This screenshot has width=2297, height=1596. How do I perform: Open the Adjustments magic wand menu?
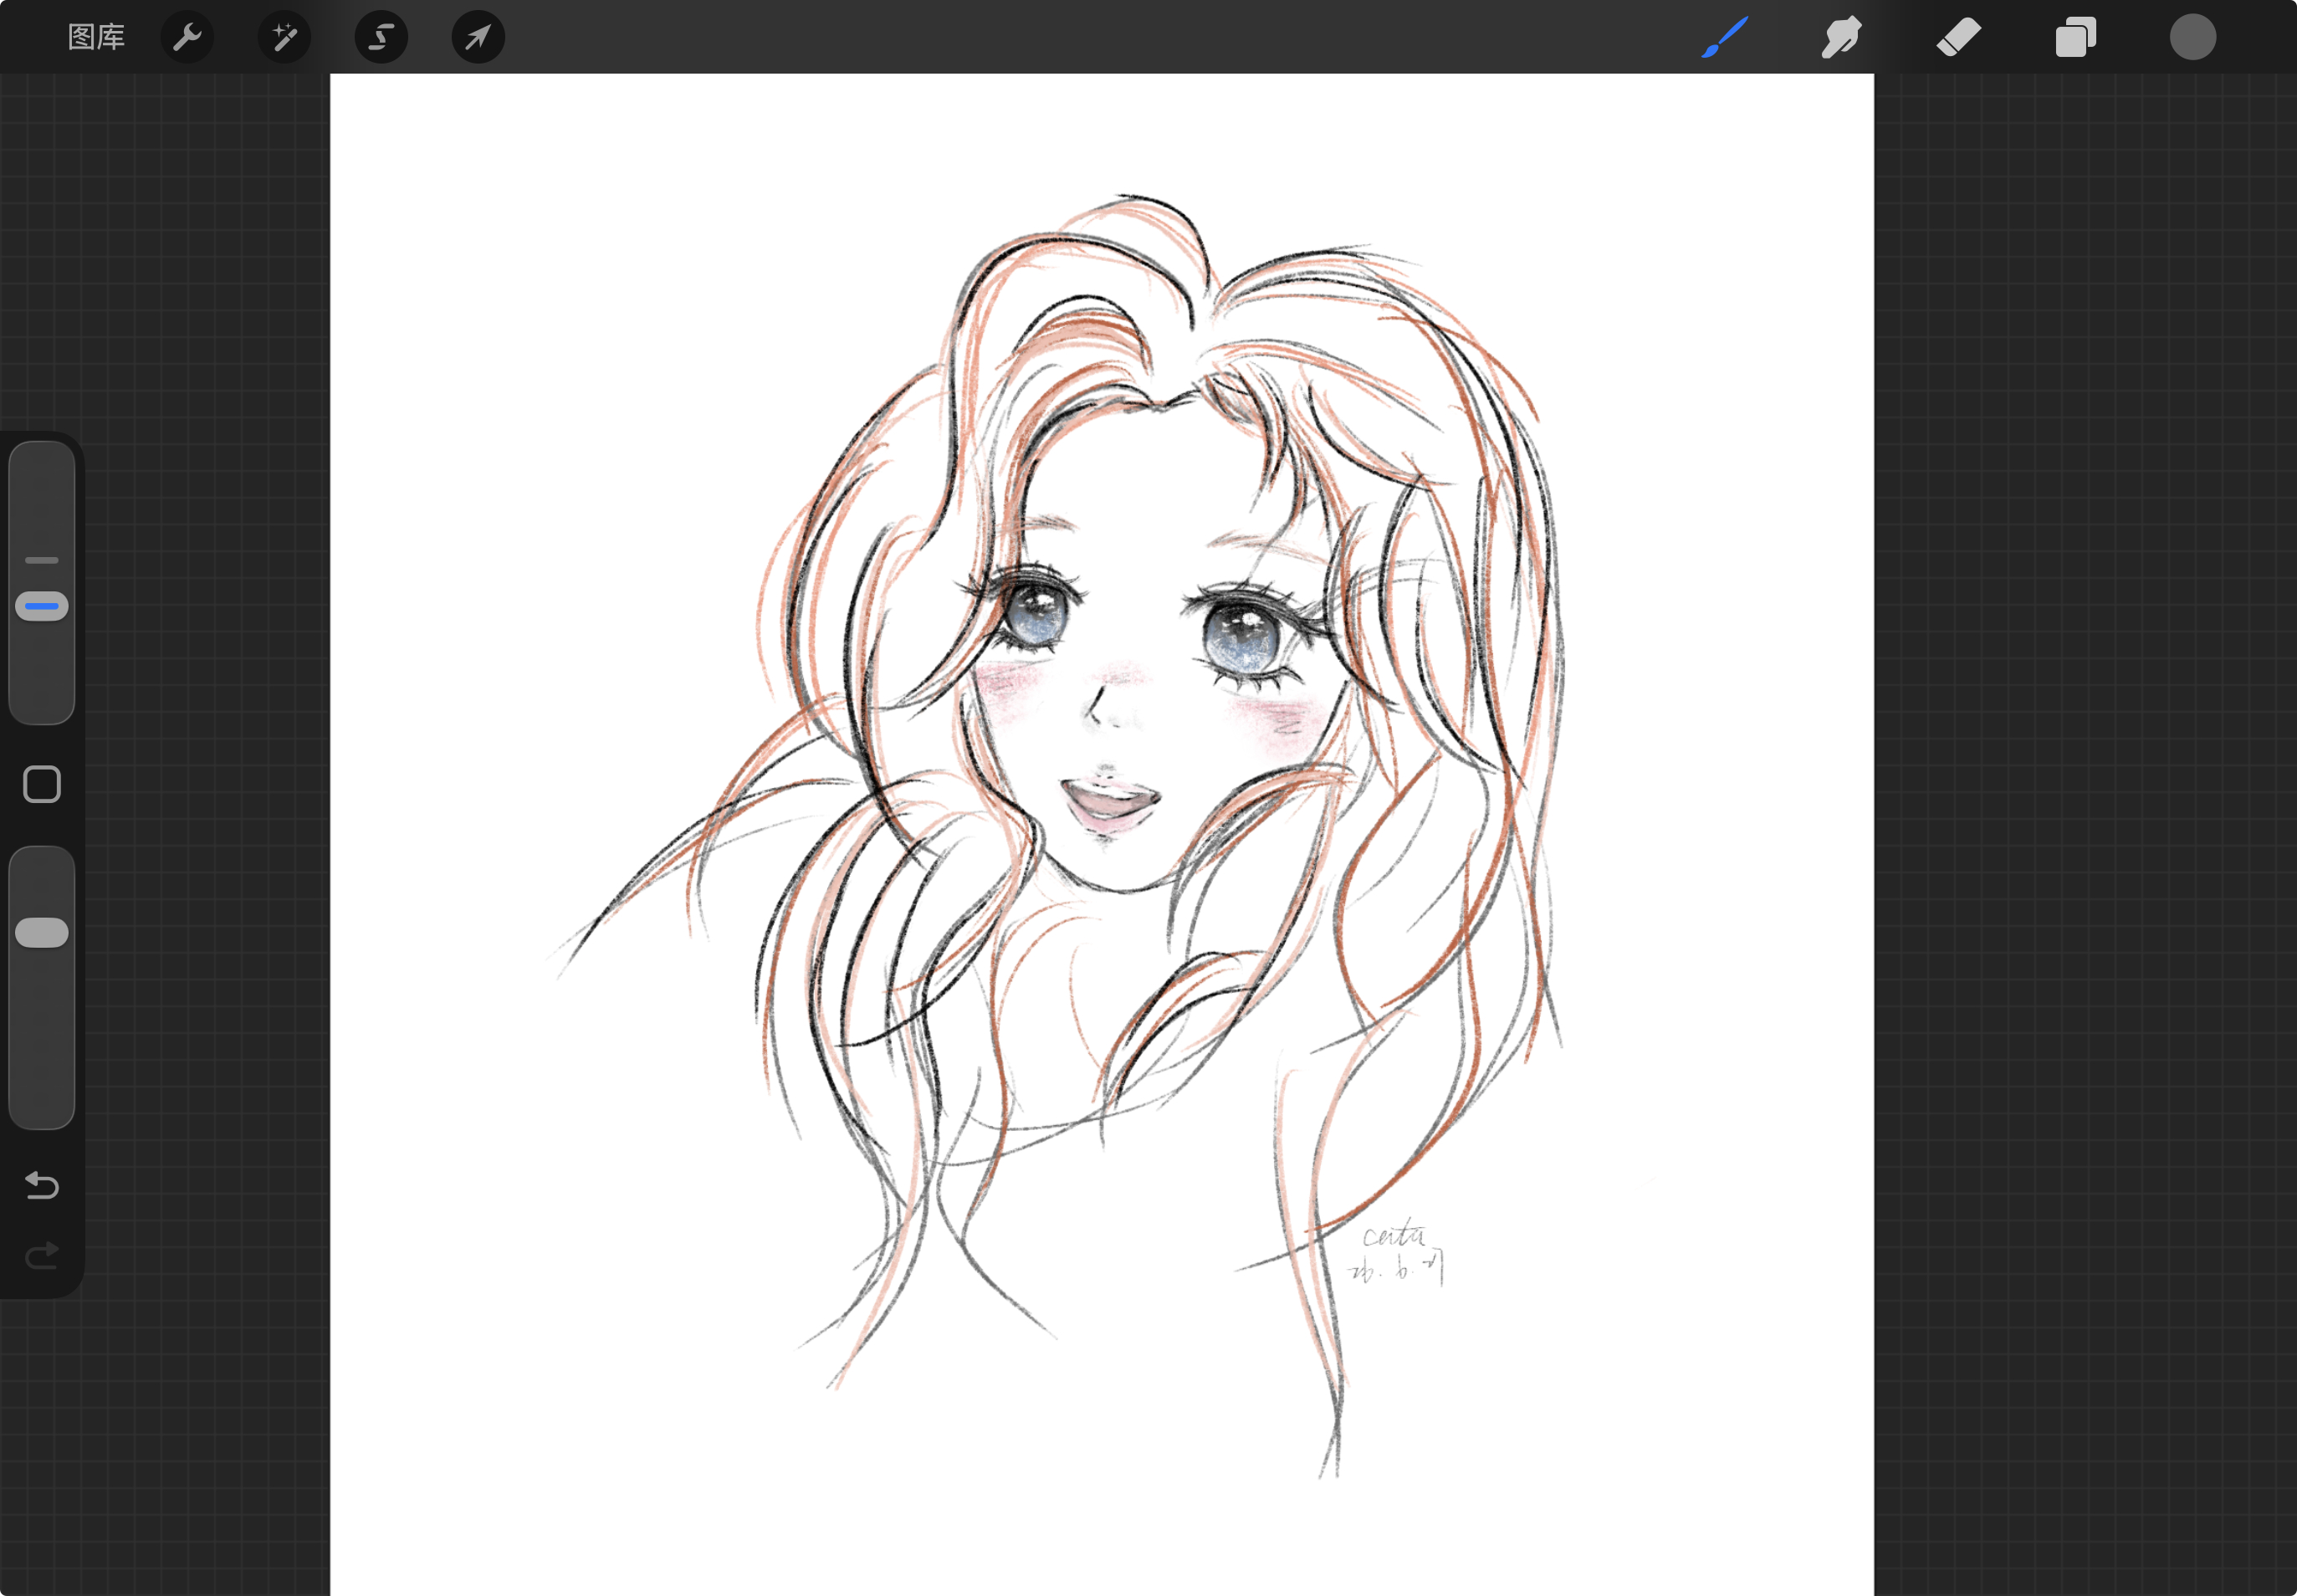(x=284, y=37)
